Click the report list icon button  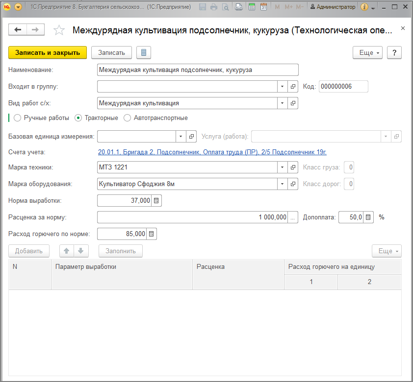144,52
